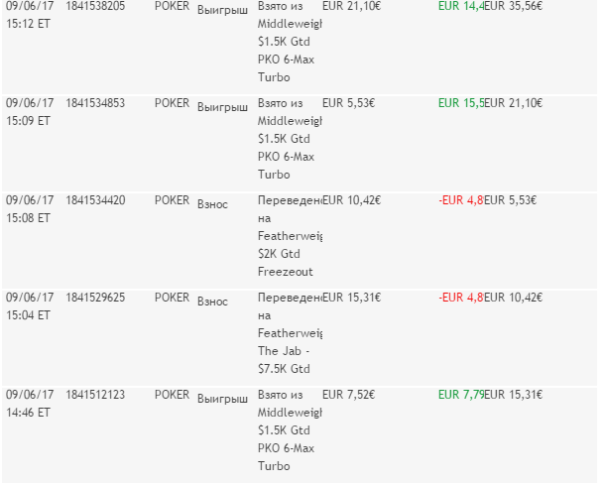Screen dimensions: 604x485
Task: Click POKER in the 15:12 row
Action: (172, 5)
